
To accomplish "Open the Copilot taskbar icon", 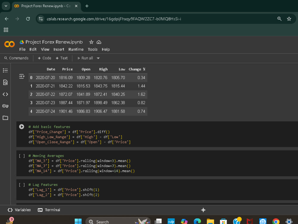I will click(x=184, y=221).
